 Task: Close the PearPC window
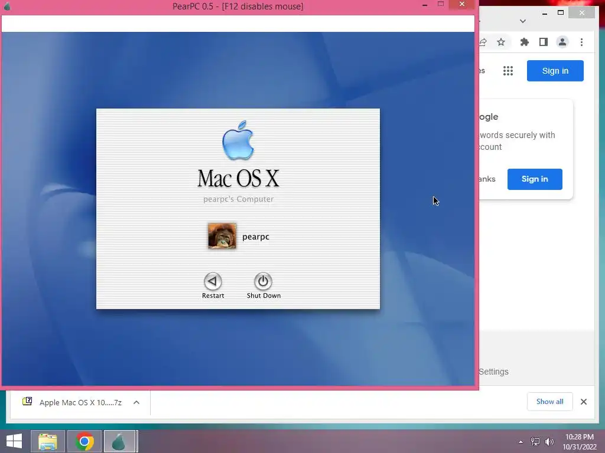[462, 4]
